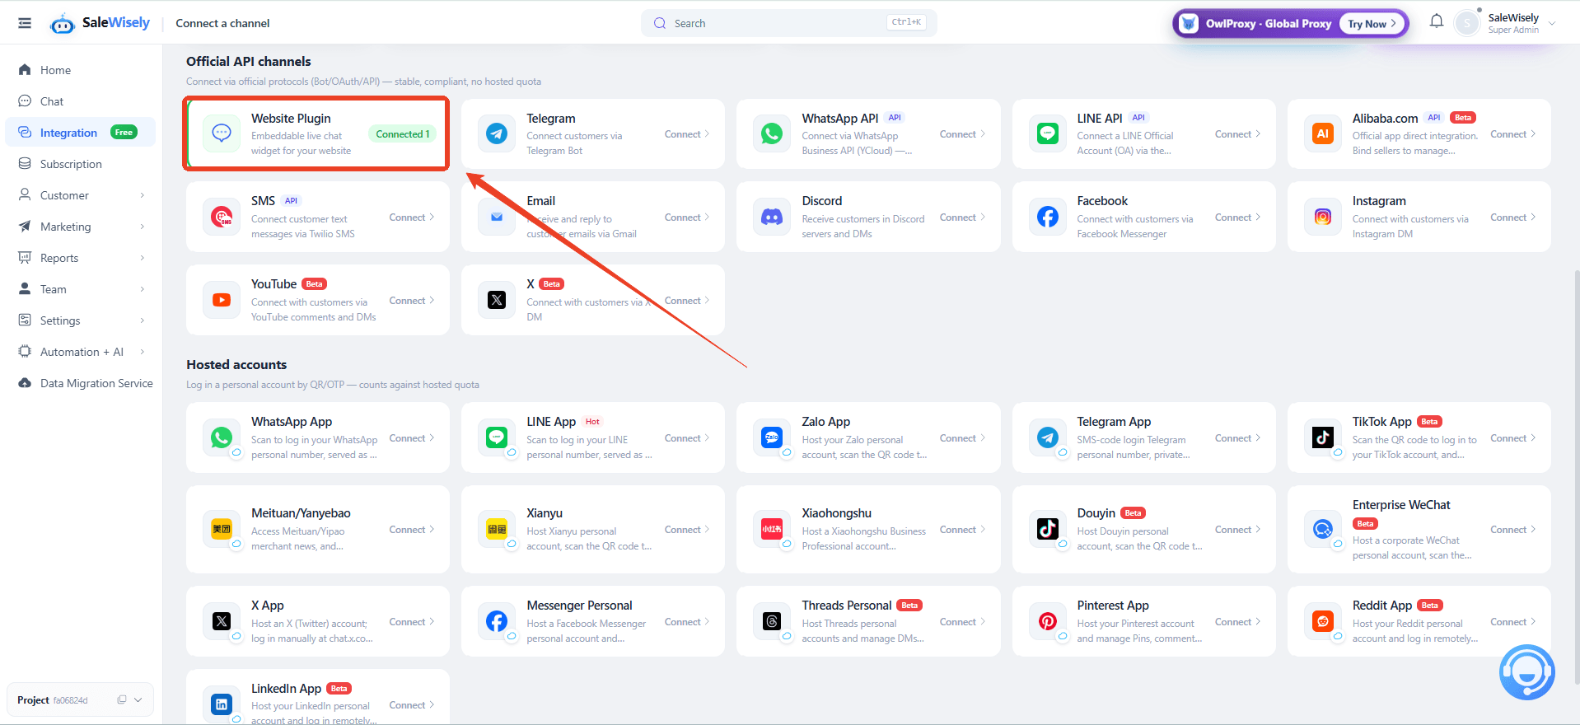This screenshot has width=1580, height=725.
Task: Click the Discord card title
Action: [x=822, y=201]
